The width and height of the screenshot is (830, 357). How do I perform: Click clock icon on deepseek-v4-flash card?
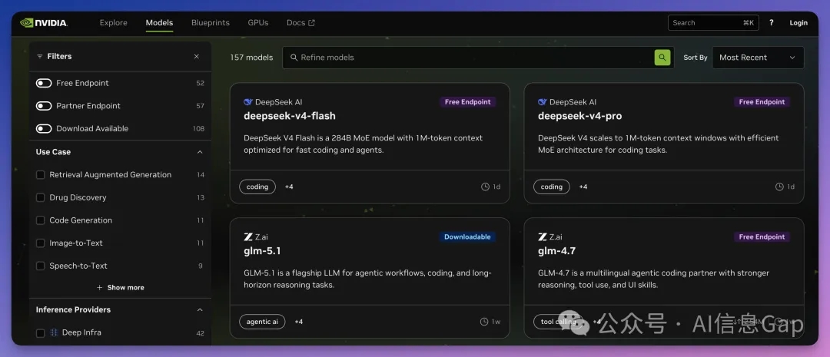click(485, 187)
